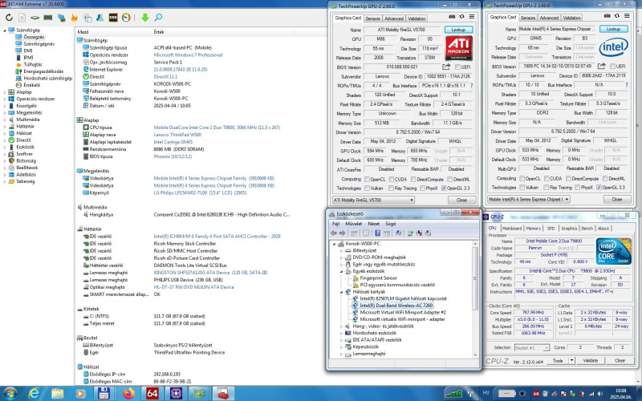Click the Device Manager scroll down arrow
Screen dimensions: 642x401
pos(475,354)
